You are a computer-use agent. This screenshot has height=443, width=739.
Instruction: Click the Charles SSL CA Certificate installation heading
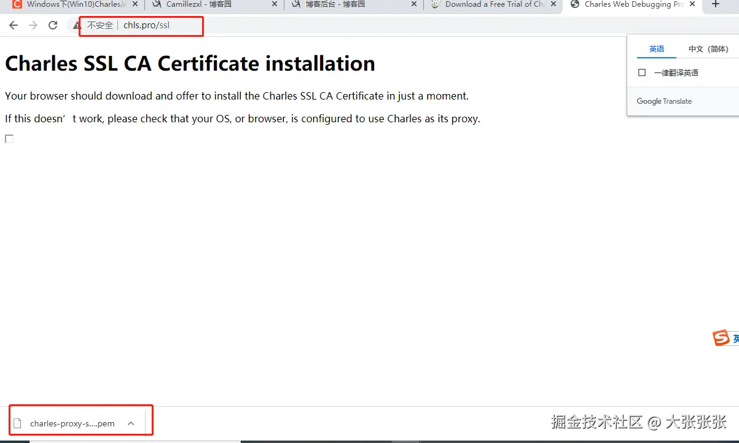point(190,64)
